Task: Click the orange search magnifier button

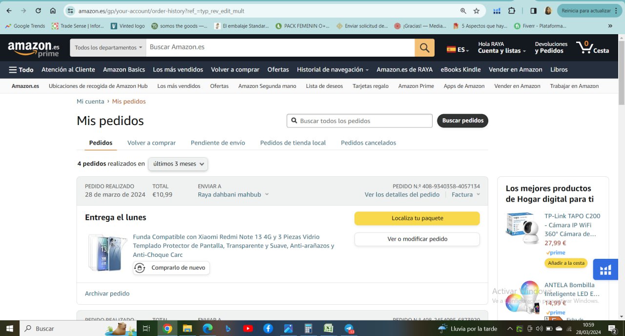Action: point(424,47)
